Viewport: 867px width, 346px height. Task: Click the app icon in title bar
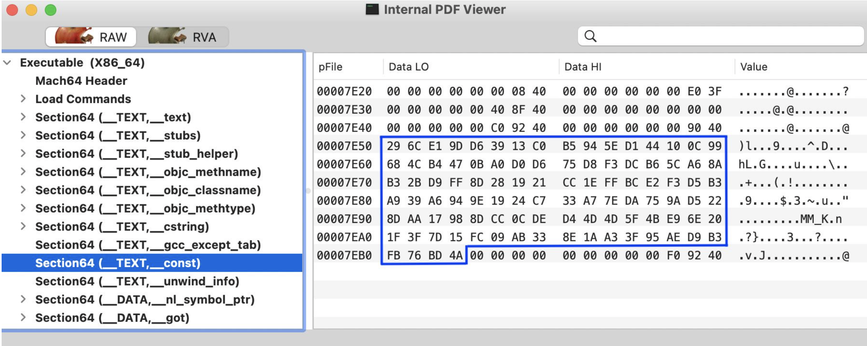pos(372,9)
